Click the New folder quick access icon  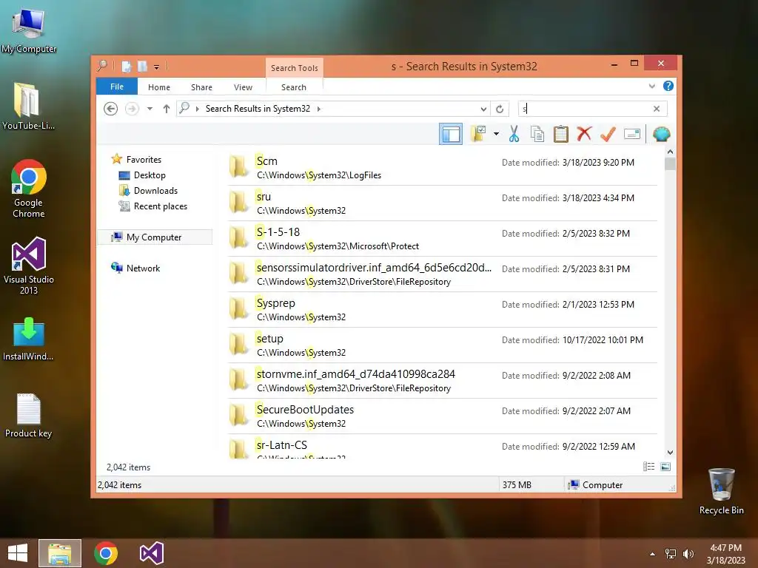click(143, 66)
